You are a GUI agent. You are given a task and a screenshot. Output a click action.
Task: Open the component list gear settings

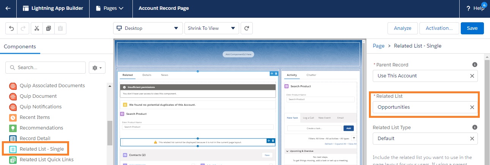[97, 68]
